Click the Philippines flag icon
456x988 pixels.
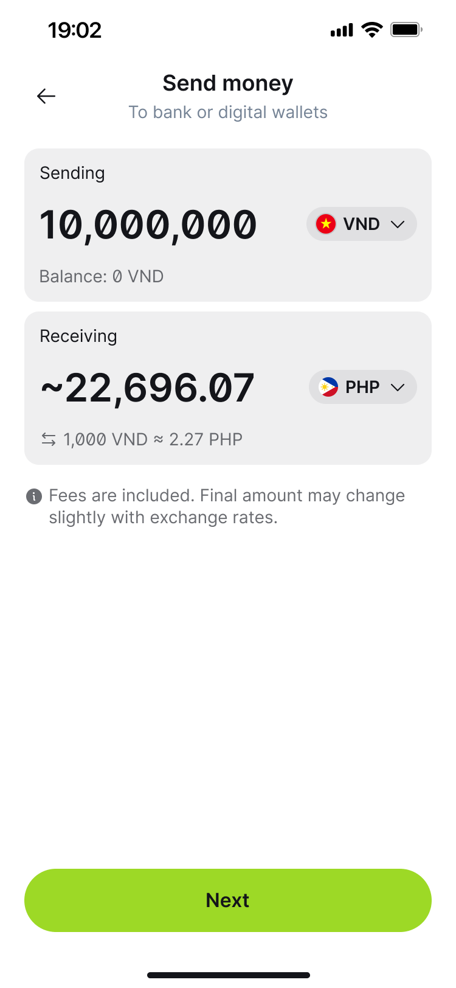[328, 387]
